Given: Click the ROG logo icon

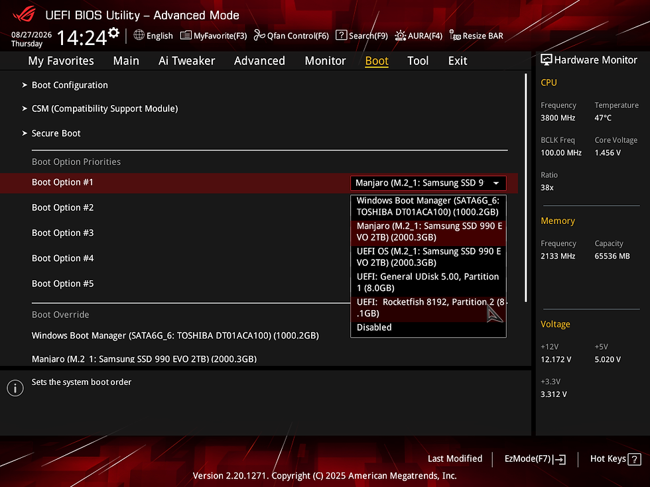Looking at the screenshot, I should [x=24, y=15].
